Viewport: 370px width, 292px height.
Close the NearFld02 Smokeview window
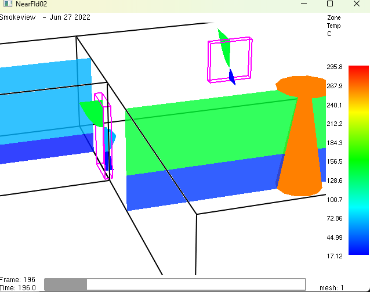coord(356,4)
